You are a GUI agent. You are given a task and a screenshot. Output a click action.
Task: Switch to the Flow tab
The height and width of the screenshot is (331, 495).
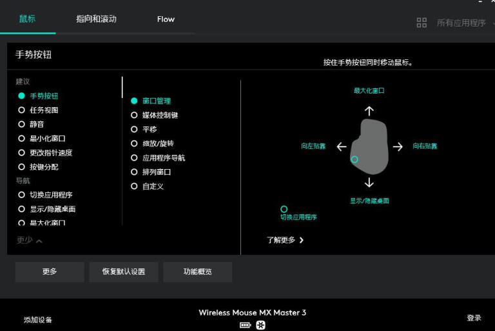click(166, 19)
